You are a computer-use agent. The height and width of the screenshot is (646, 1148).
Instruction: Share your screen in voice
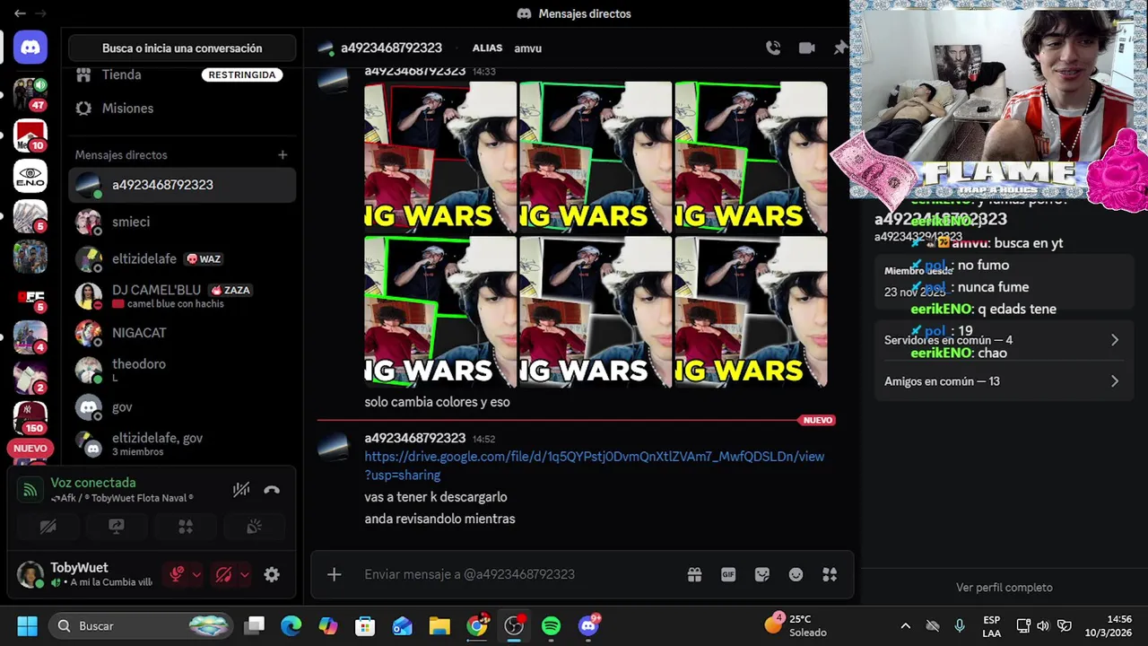(x=117, y=527)
